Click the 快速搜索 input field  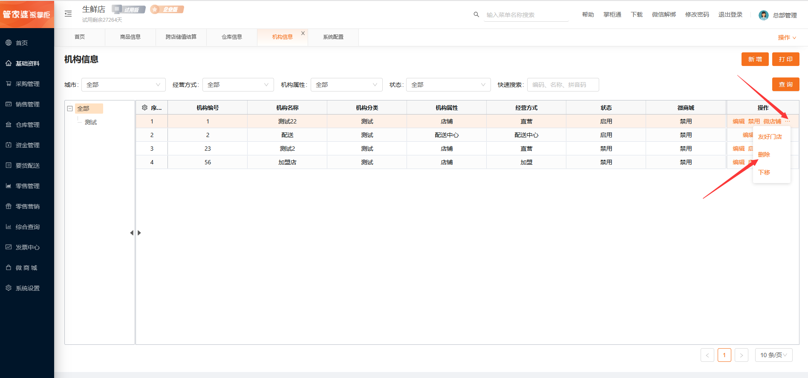click(563, 85)
